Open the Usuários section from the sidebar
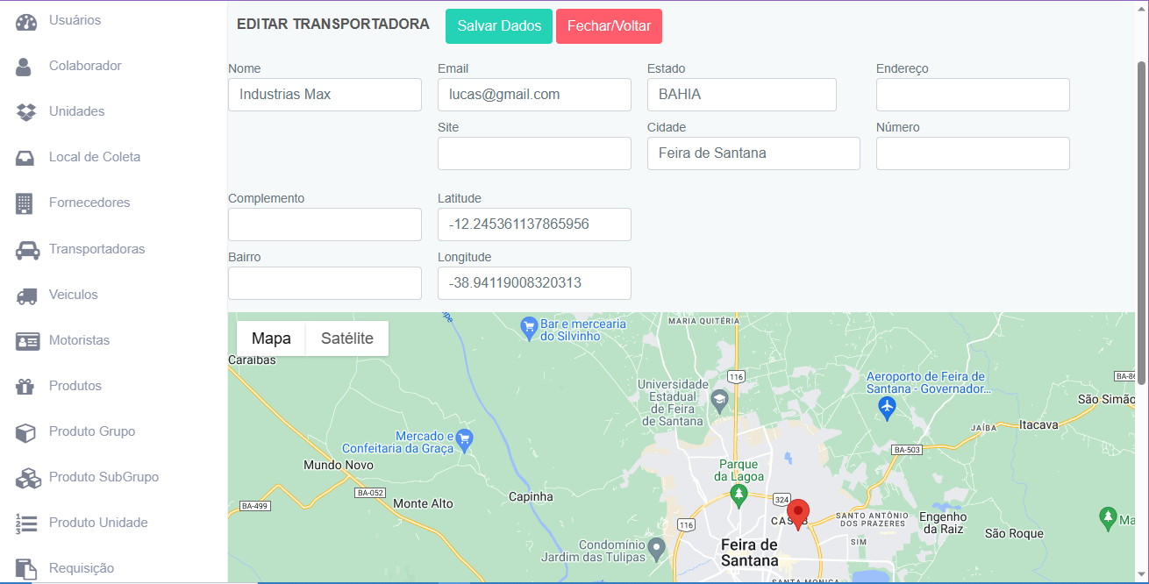This screenshot has width=1149, height=584. pos(75,19)
